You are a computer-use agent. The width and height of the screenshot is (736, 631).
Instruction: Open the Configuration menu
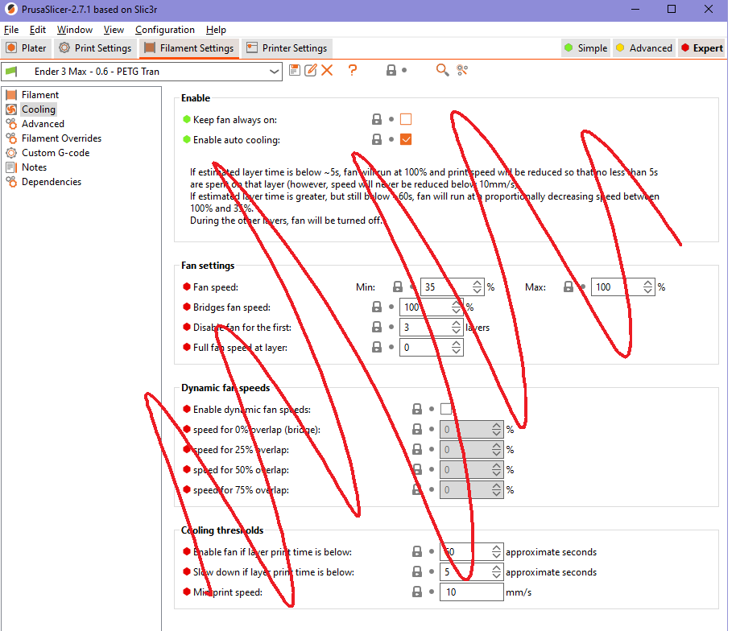click(164, 29)
